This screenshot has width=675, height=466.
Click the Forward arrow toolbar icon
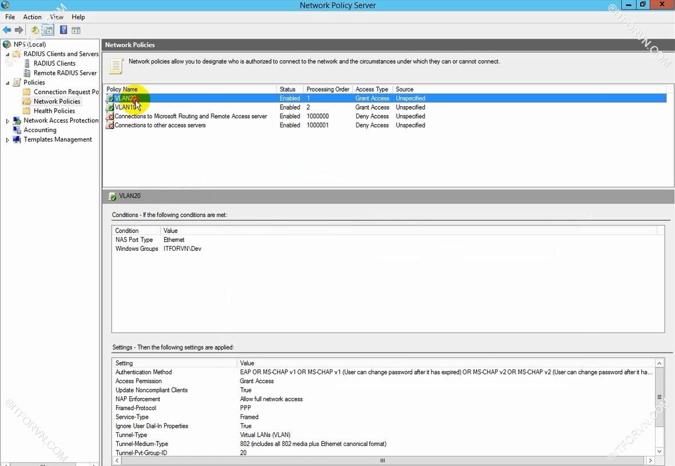pyautogui.click(x=19, y=30)
